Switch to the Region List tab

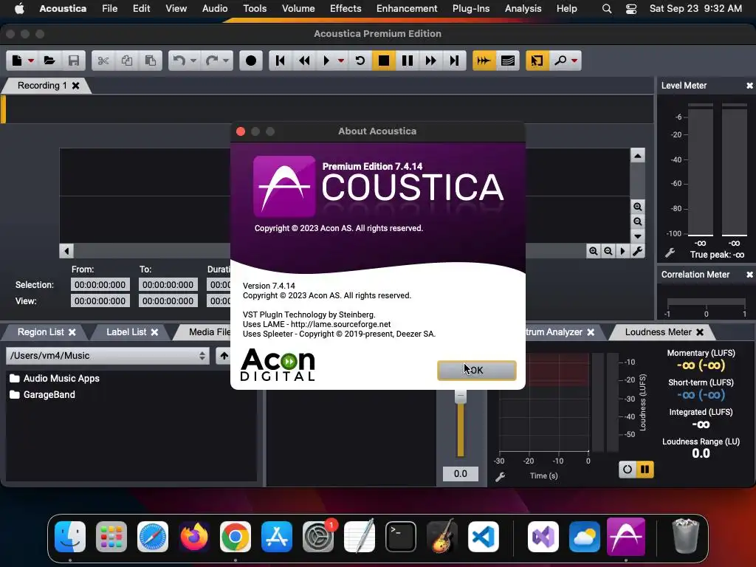[41, 332]
